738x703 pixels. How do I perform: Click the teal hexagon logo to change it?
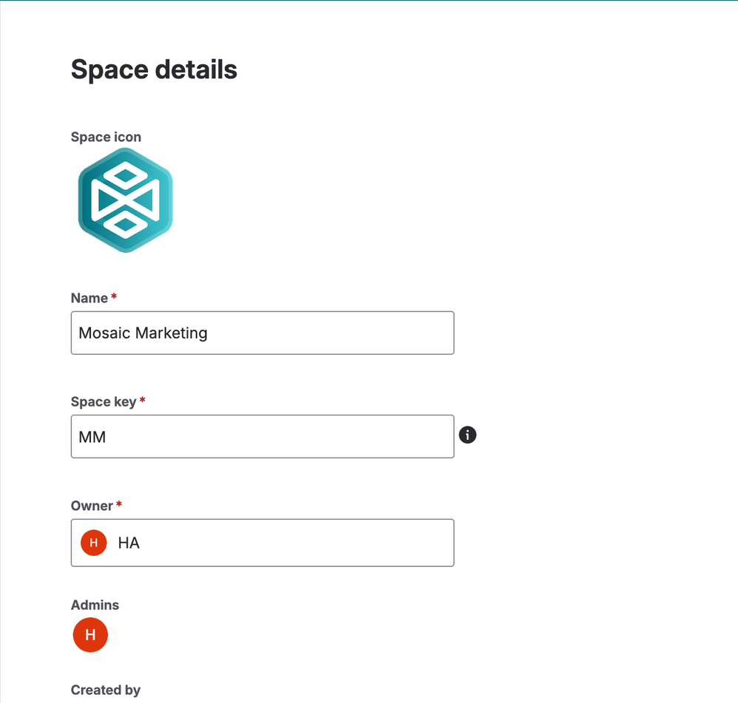point(124,200)
